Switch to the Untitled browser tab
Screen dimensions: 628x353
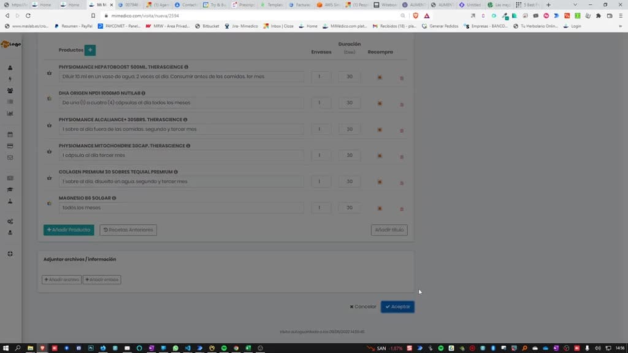coord(470,5)
